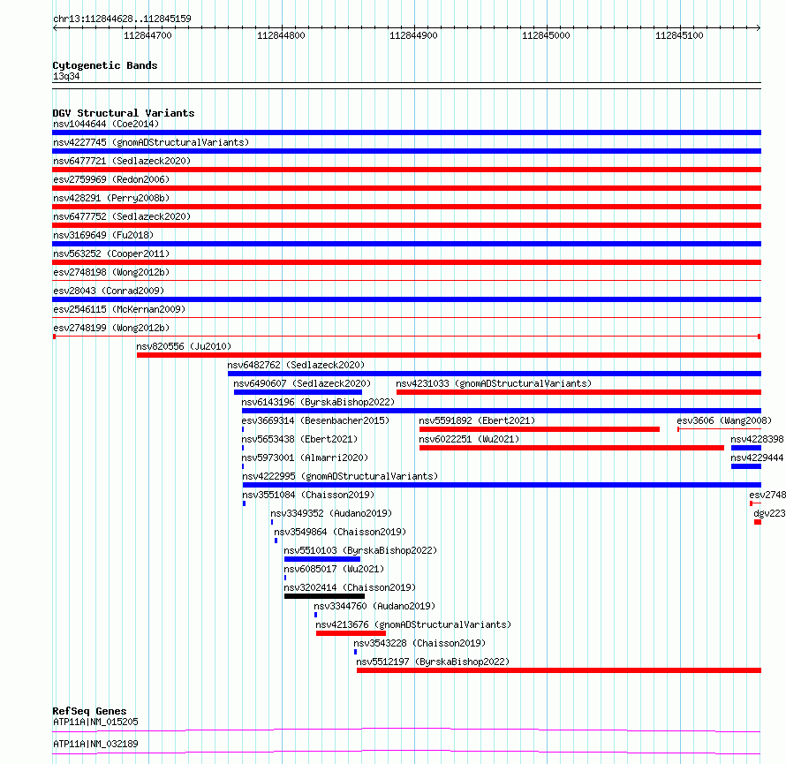The width and height of the screenshot is (786, 764).
Task: Click the Cytogenetic Bands track title
Action: coord(105,65)
